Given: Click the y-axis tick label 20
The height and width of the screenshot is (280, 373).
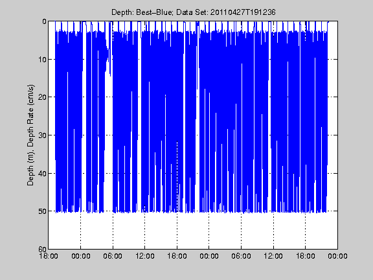Looking at the screenshot, I should click(42, 97).
